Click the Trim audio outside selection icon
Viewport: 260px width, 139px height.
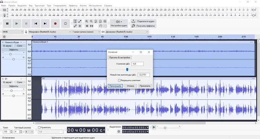coord(87,26)
